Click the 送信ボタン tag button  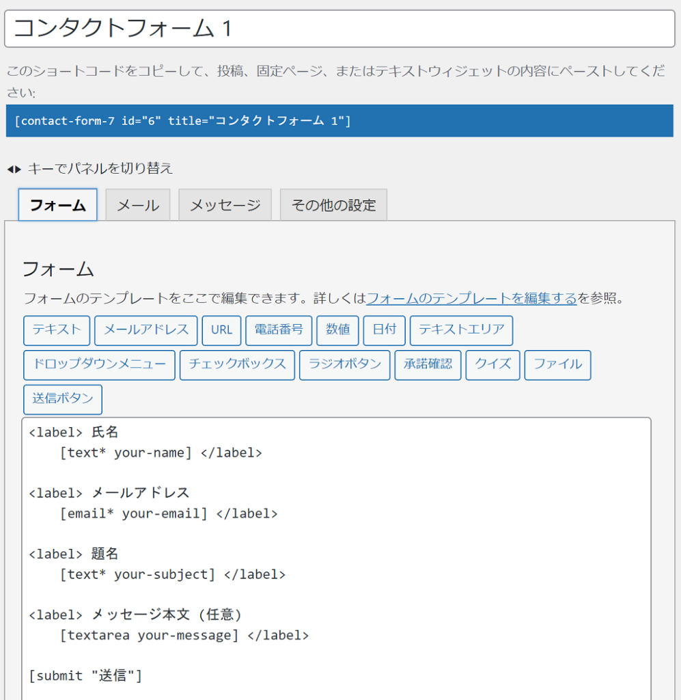click(62, 399)
